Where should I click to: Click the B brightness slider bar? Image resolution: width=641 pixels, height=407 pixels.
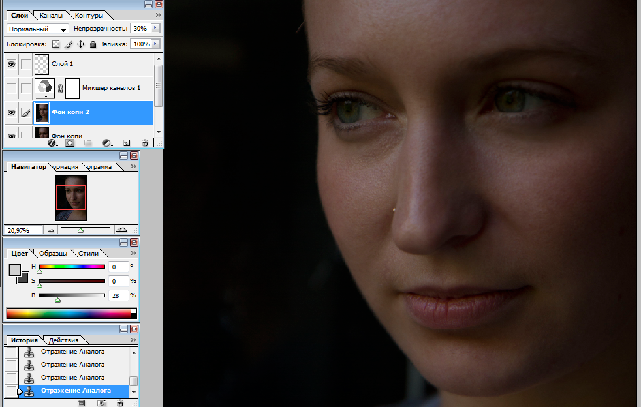[72, 295]
